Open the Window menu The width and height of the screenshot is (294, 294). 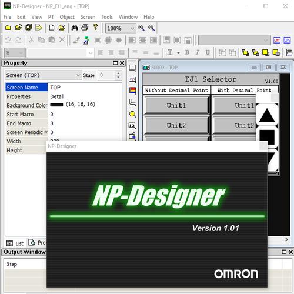pyautogui.click(x=128, y=17)
